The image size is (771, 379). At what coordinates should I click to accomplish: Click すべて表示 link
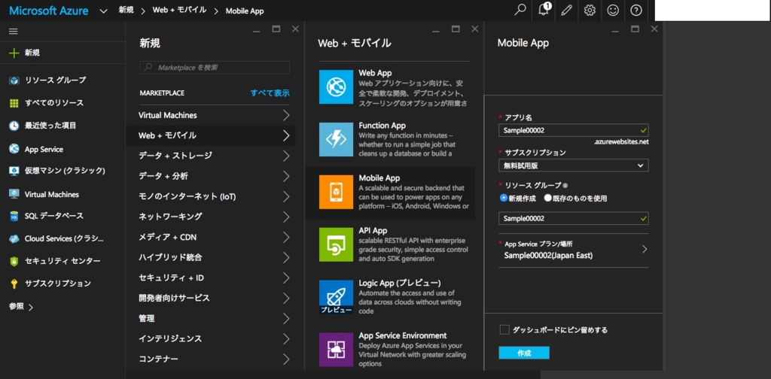(x=270, y=92)
